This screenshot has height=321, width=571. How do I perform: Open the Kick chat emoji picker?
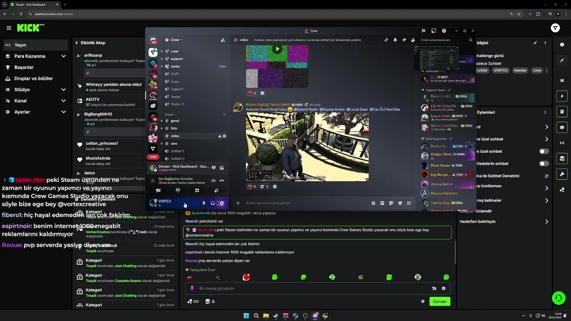(443, 288)
